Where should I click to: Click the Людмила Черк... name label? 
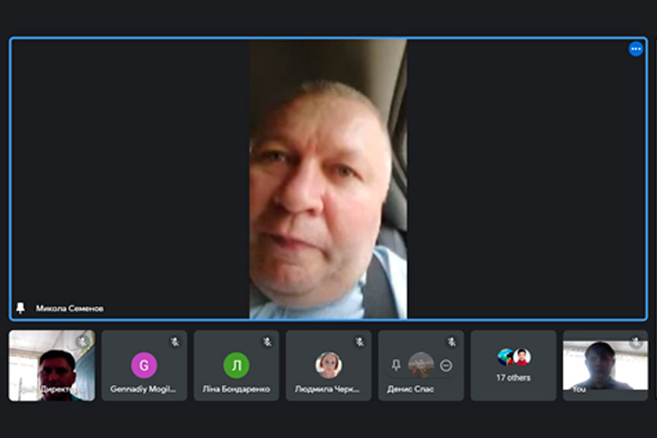[327, 389]
